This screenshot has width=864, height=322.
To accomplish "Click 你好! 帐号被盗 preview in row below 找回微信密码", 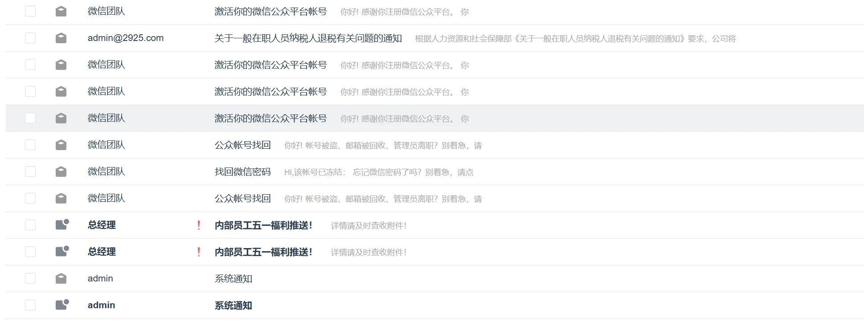I will (x=383, y=199).
